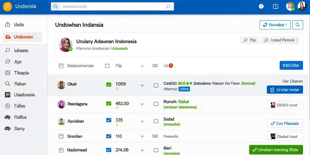Expand the header chevron next to Filg
The image size is (310, 155).
click(x=142, y=66)
